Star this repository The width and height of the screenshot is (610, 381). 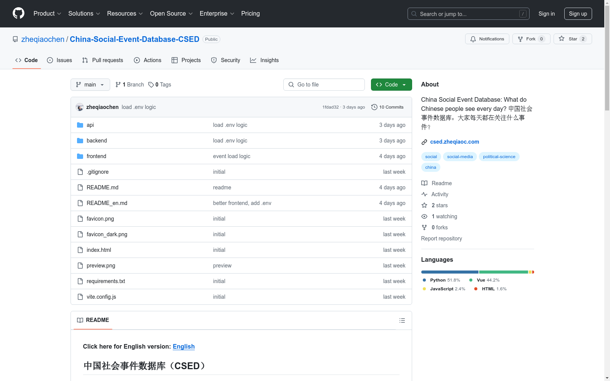coord(572,39)
